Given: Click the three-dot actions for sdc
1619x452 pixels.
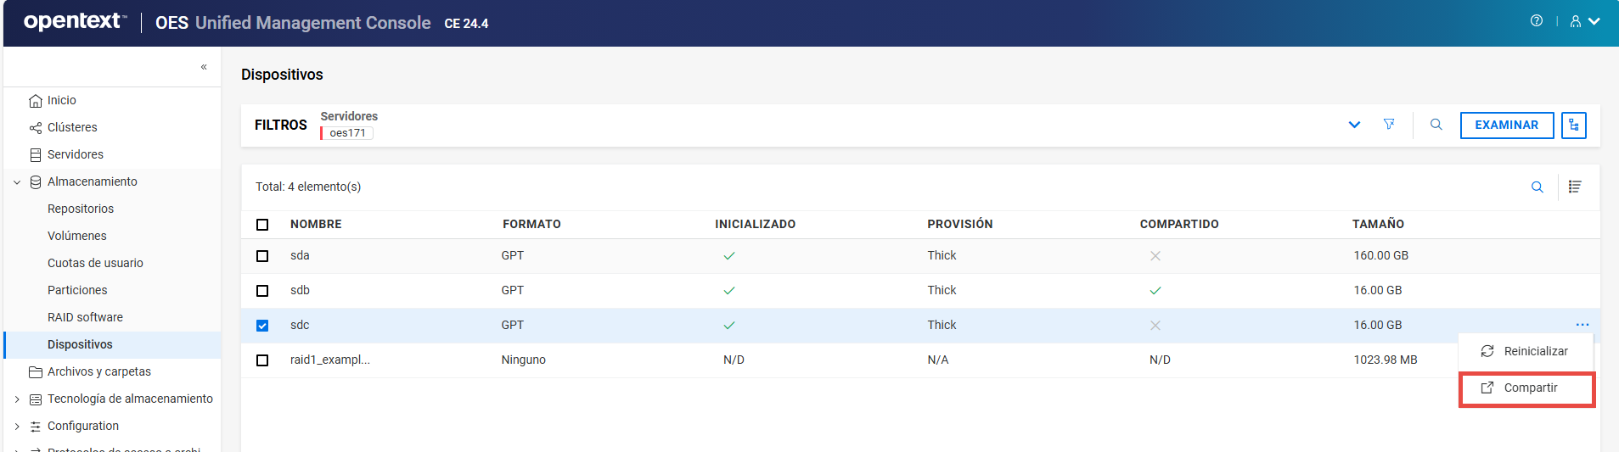Looking at the screenshot, I should click(x=1582, y=325).
